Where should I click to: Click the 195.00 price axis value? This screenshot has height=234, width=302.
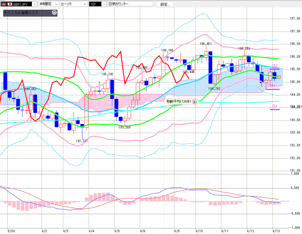pos(295,82)
